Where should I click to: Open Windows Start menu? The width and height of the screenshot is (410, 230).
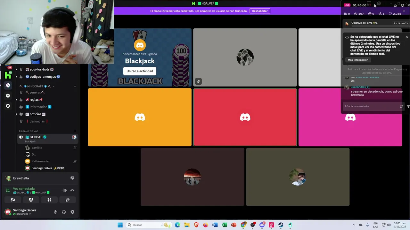click(x=120, y=225)
